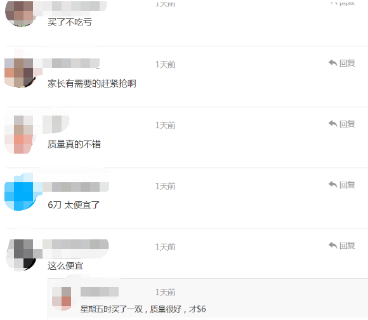Viewport: 368px width, 320px height.
Task: Open username above '家长有需要的赶紧抢啊'
Action: [71, 63]
